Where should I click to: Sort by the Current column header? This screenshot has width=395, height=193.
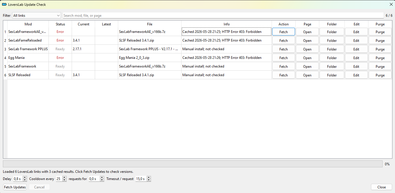[x=84, y=24]
